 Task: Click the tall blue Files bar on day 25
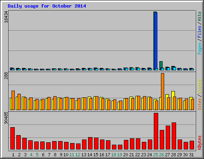pyautogui.click(x=156, y=41)
